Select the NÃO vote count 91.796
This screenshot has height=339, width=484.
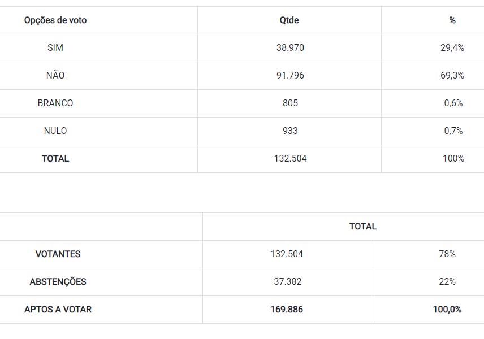point(290,75)
